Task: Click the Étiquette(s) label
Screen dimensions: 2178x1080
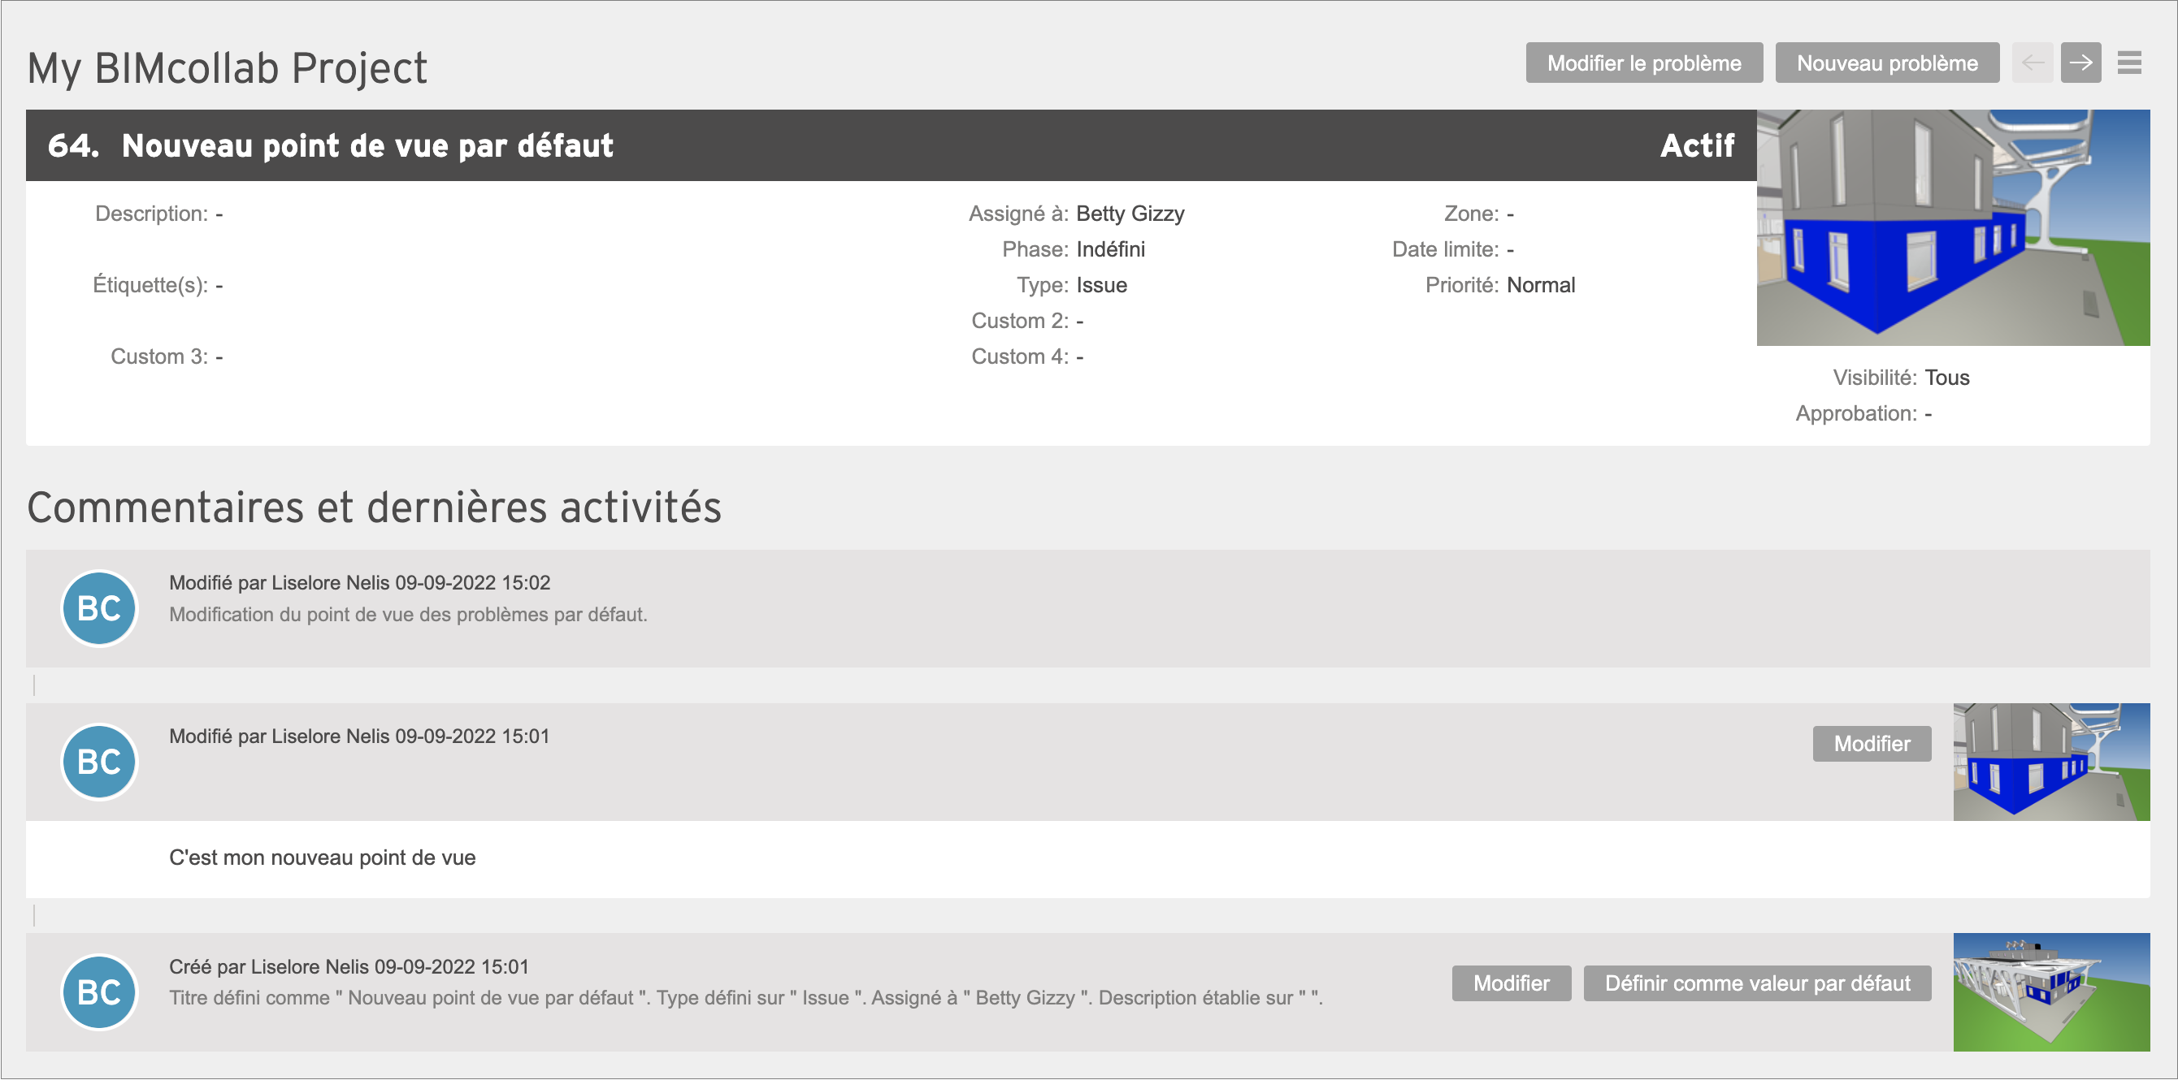Action: [150, 285]
